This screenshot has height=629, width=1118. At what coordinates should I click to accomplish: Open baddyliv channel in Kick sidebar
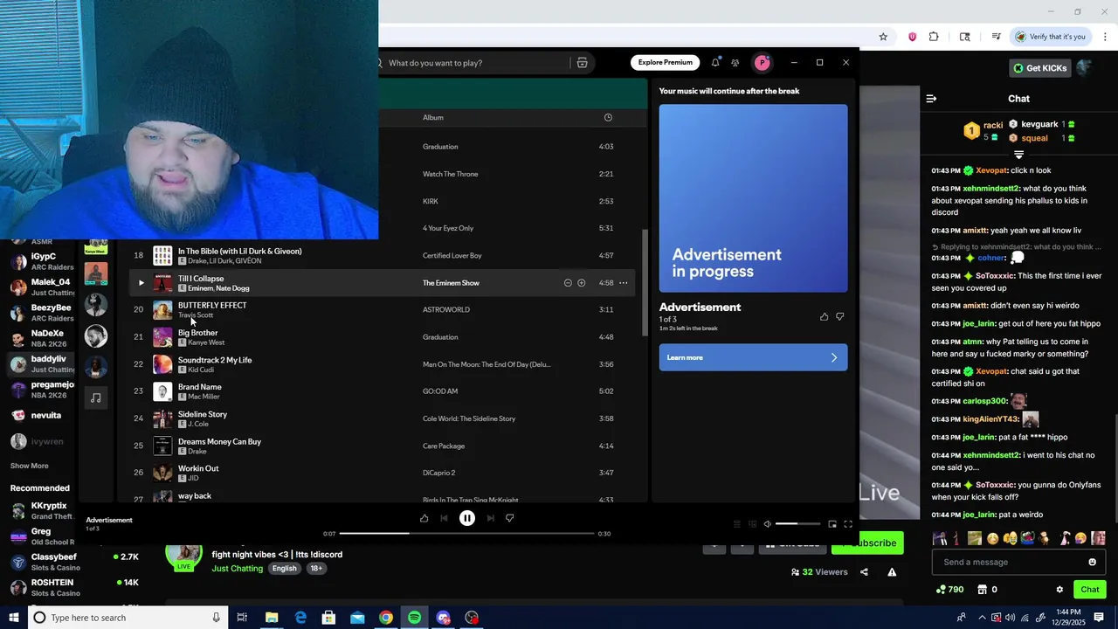tap(42, 364)
